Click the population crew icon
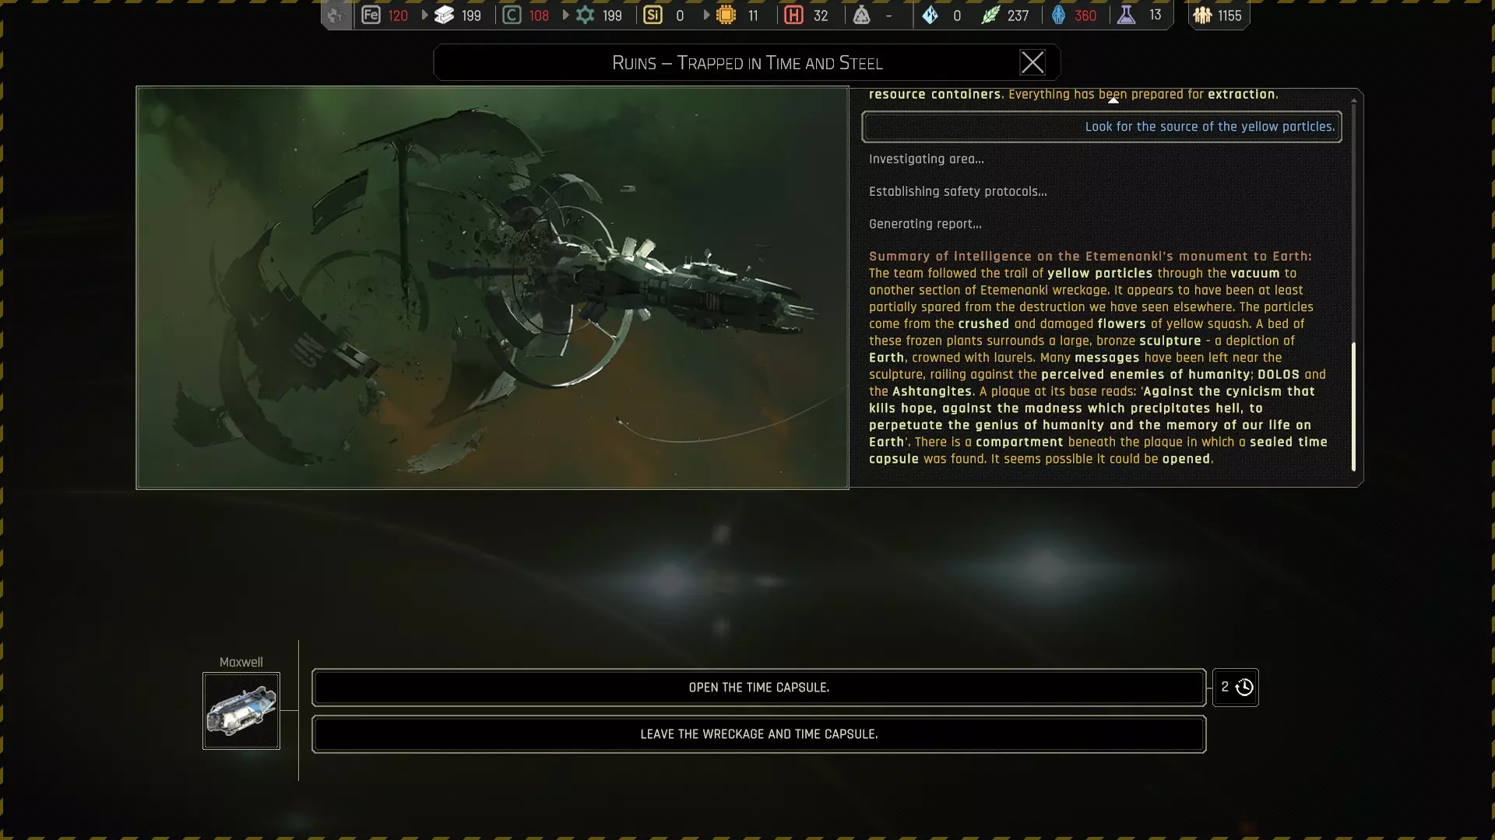1495x840 pixels. pos(1202,15)
